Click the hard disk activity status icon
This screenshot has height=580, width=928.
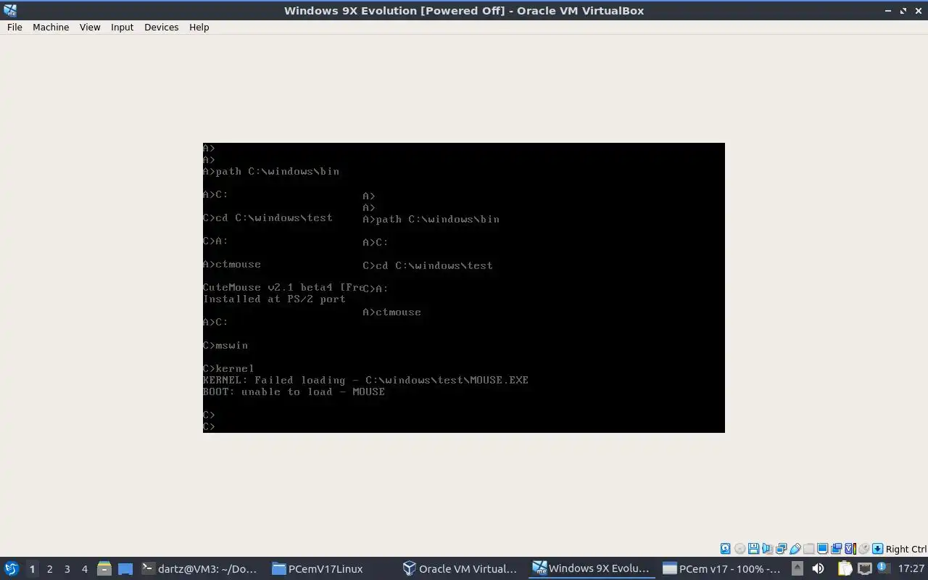[725, 549]
